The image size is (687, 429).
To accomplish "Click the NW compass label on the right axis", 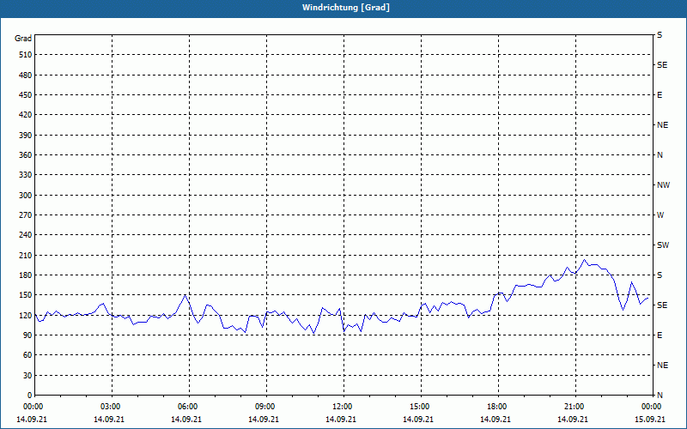I will coord(663,185).
